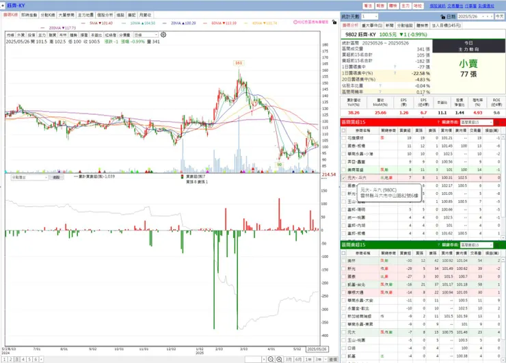Toggle 分價量 indicator on chart toolbar

(x=124, y=35)
